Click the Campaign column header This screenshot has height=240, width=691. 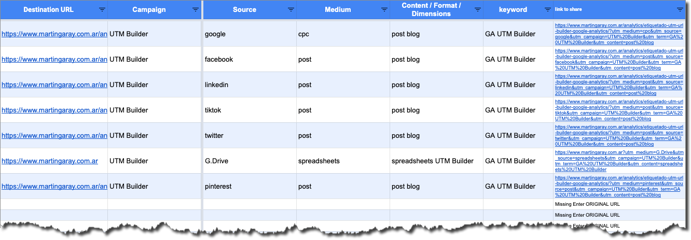click(x=149, y=9)
